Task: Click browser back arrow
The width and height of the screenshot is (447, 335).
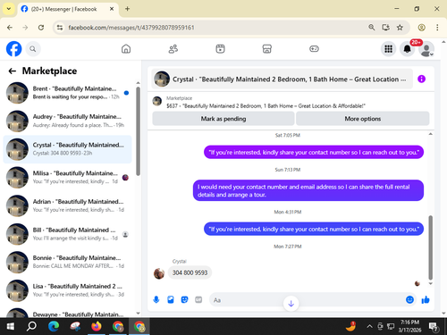Action: (x=10, y=28)
